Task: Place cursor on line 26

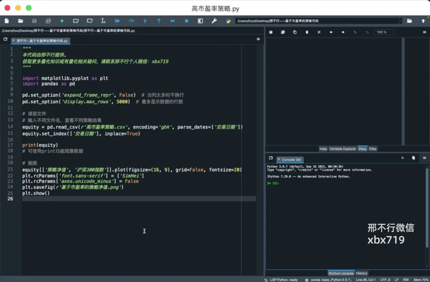Action: (139, 199)
